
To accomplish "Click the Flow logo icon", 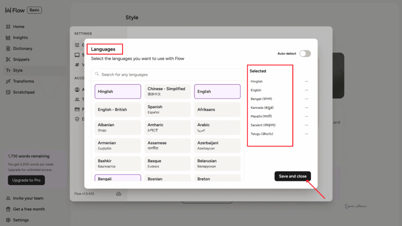I will pyautogui.click(x=8, y=10).
